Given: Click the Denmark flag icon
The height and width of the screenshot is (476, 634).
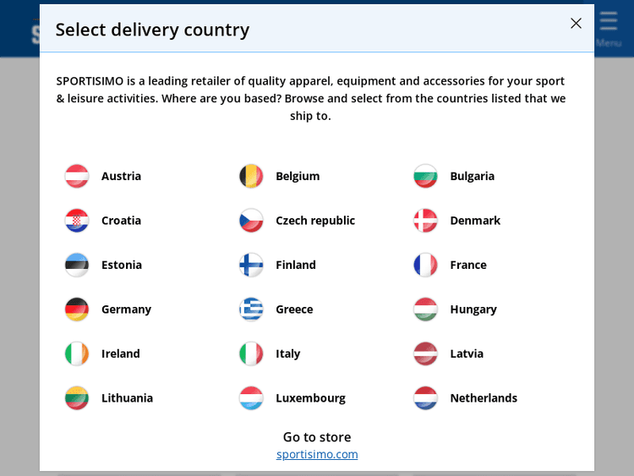Looking at the screenshot, I should click(x=425, y=221).
